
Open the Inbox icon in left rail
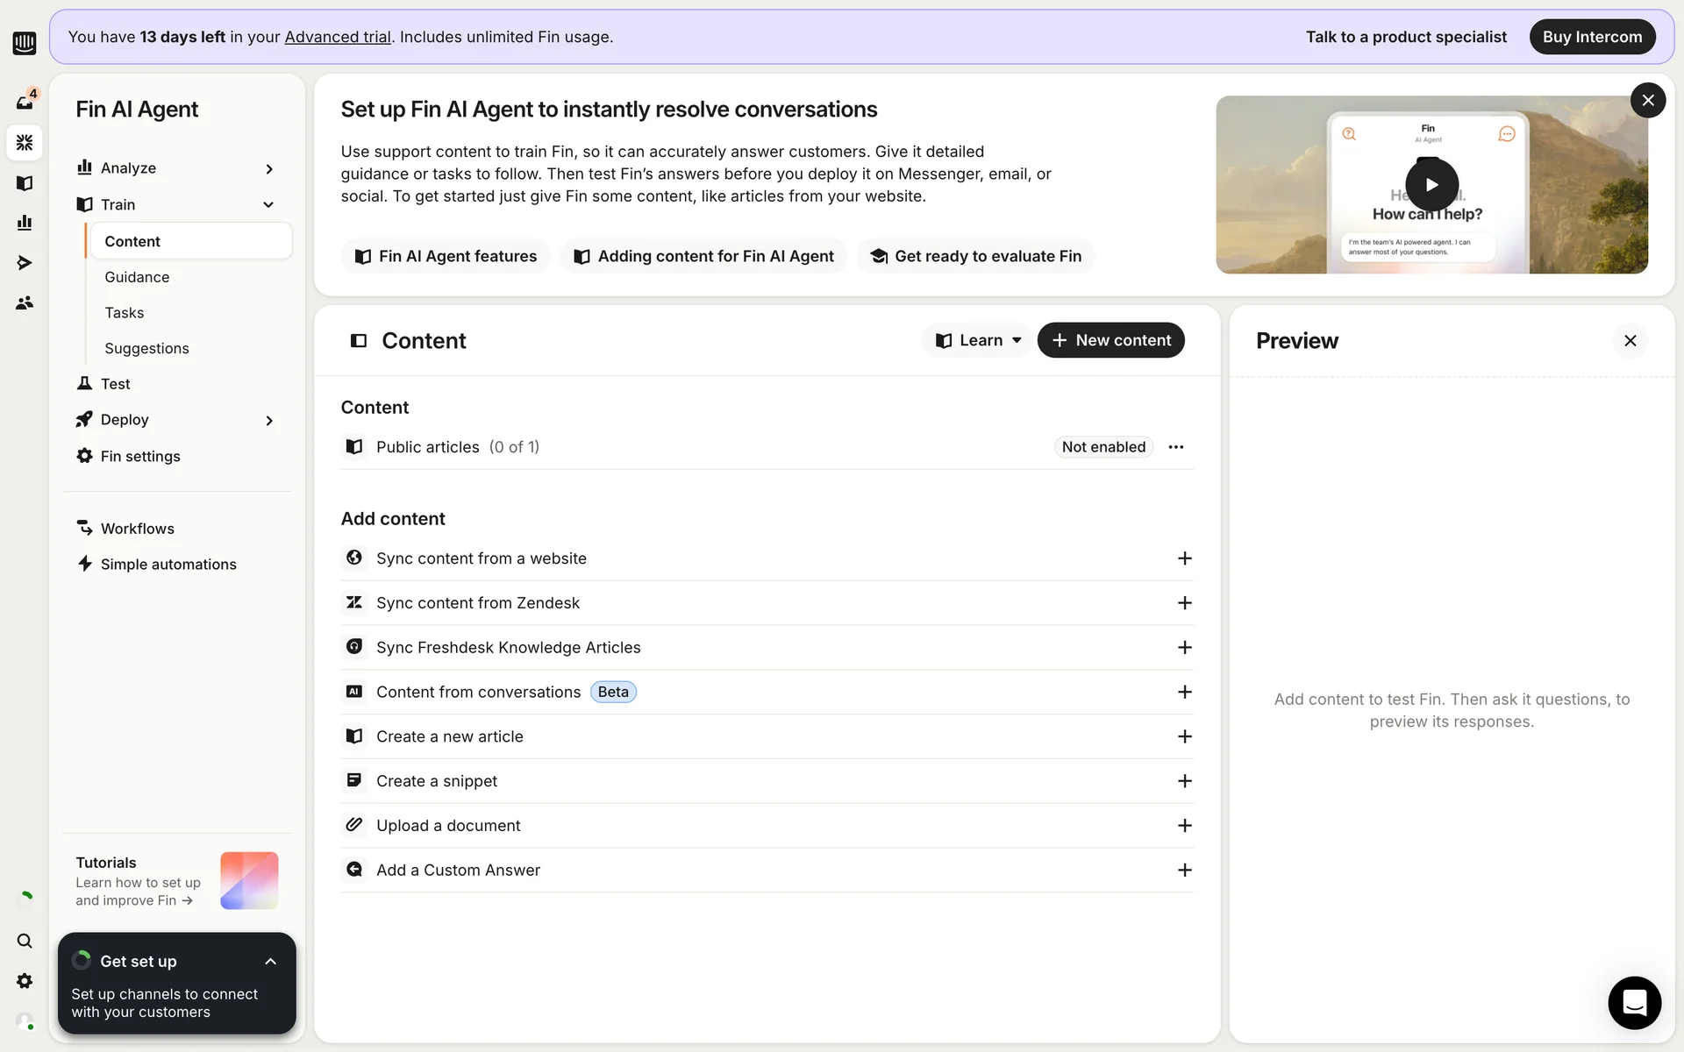point(25,103)
